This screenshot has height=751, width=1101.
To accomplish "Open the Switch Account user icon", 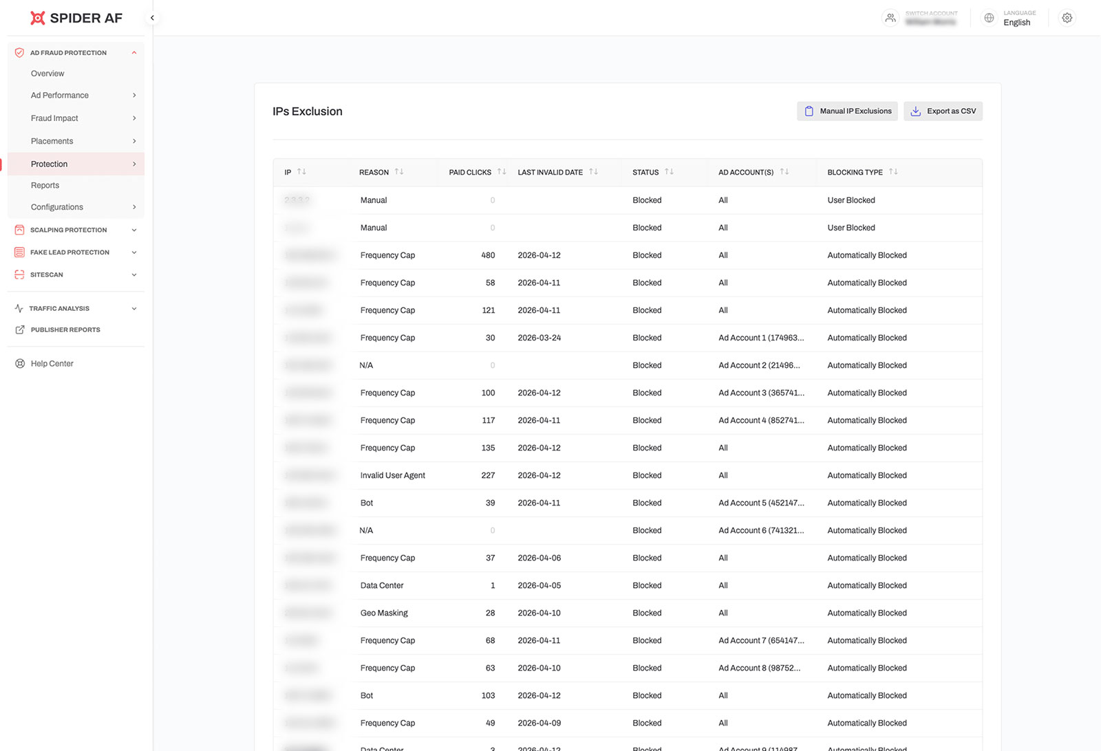I will 890,18.
